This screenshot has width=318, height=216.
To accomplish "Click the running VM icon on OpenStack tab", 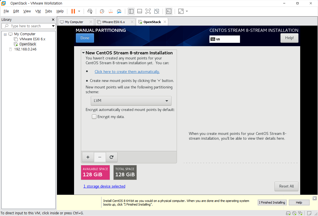I will point(140,22).
